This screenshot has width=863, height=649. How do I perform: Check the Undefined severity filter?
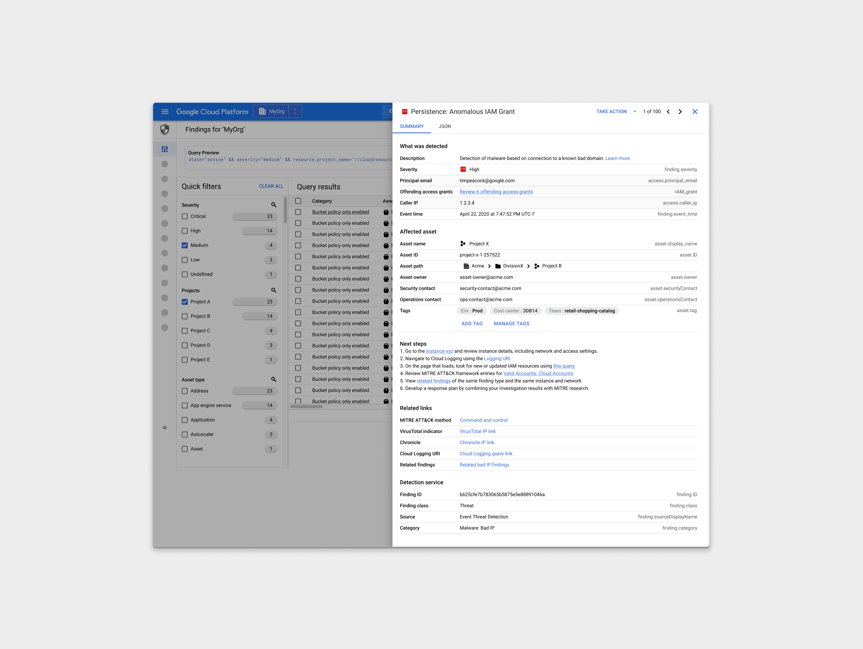coord(185,274)
